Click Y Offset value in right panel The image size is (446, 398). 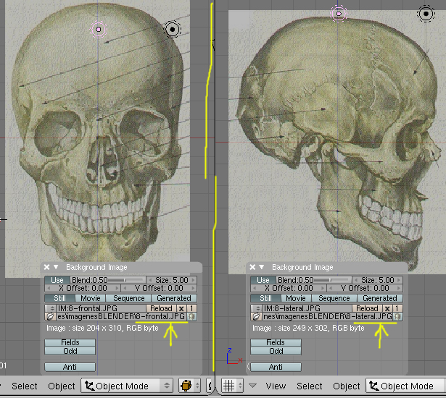click(x=365, y=289)
